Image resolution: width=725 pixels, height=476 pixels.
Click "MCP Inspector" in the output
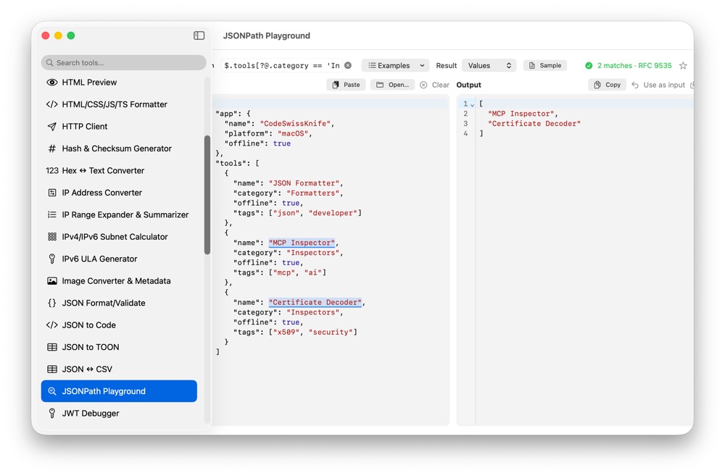coord(521,114)
